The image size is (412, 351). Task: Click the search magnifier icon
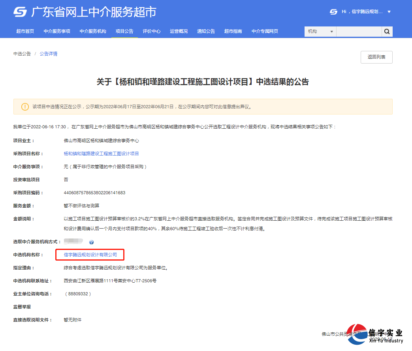[386, 31]
